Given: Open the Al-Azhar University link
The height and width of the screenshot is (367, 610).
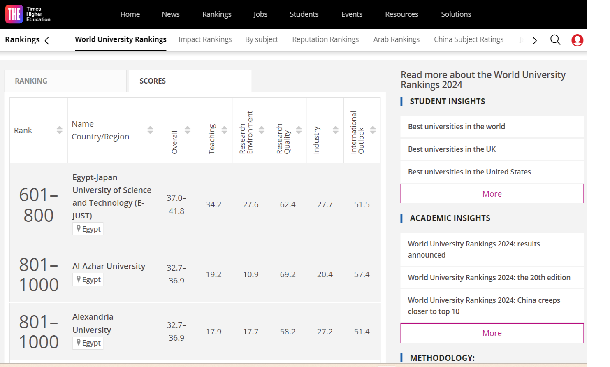Looking at the screenshot, I should click(x=109, y=266).
